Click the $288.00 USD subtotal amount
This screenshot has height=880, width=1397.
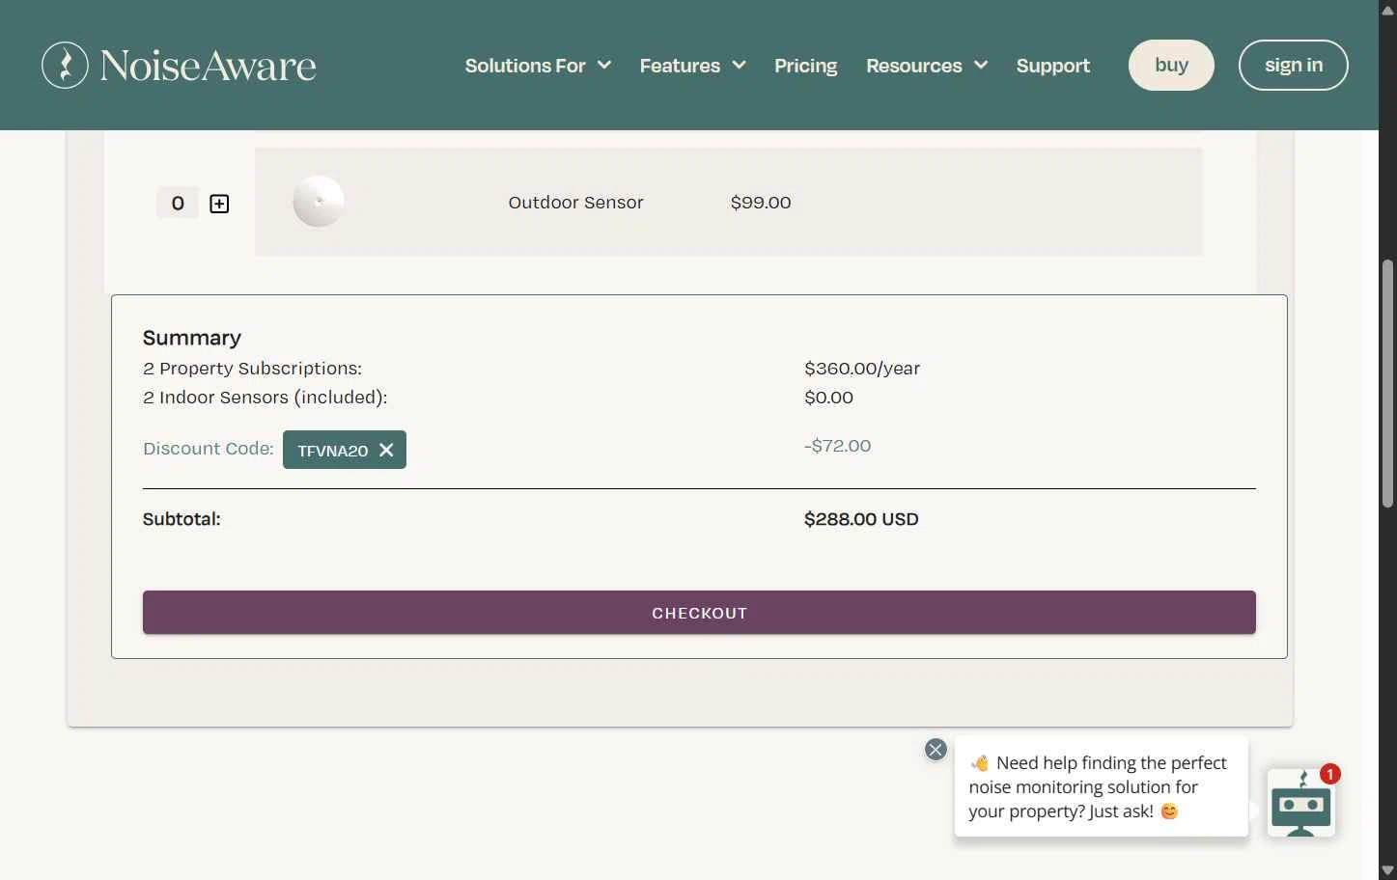861,519
